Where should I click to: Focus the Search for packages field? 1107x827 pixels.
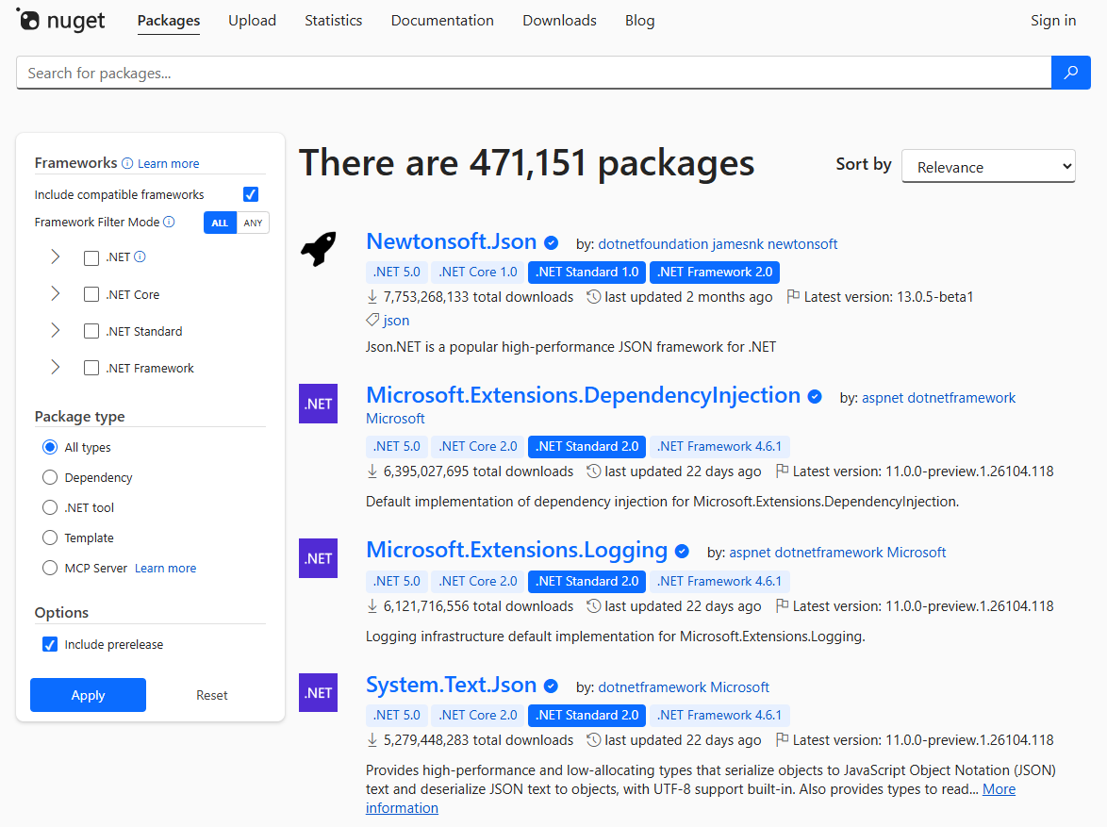point(534,73)
